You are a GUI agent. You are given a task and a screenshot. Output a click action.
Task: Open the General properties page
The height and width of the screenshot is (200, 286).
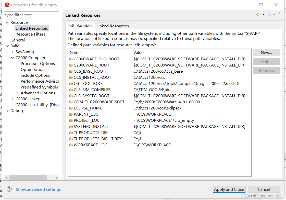18,40
